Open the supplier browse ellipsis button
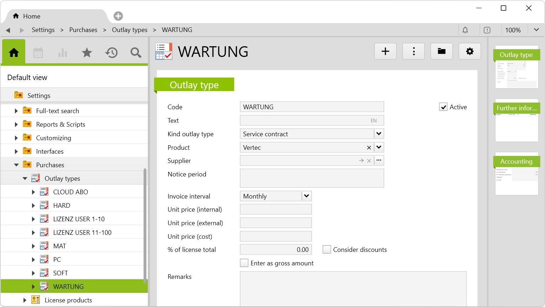Screen dimensions: 545x307 379,161
